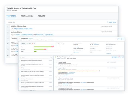Click the Add Step button
Image resolution: width=129 pixels, height=101 pixels.
click(111, 22)
